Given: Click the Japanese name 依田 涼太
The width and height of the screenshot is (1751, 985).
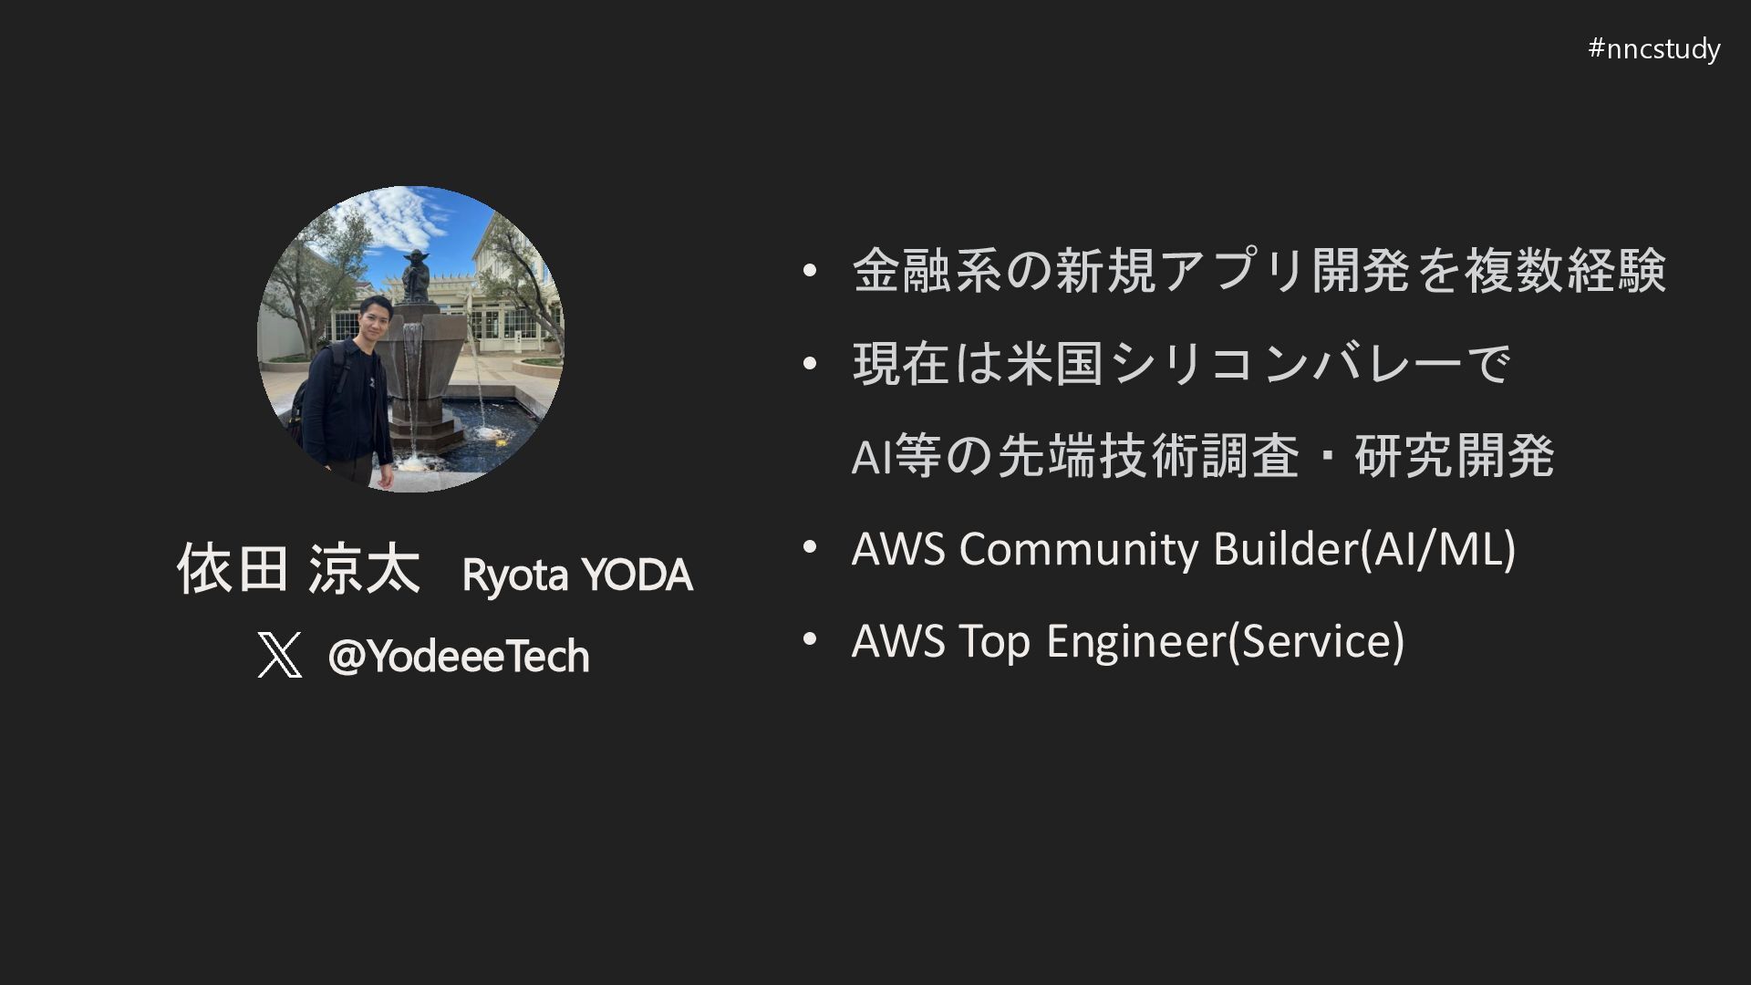Looking at the screenshot, I should (x=298, y=570).
